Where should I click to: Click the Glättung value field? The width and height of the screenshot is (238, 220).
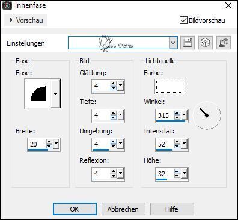tap(102, 86)
